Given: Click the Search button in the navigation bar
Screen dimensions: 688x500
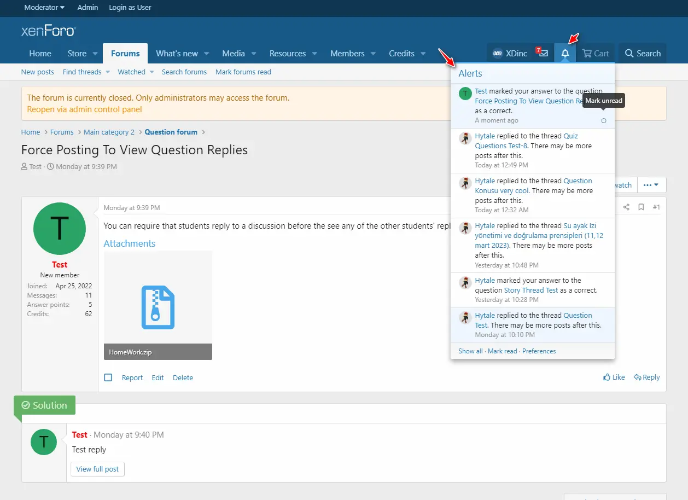Looking at the screenshot, I should click(x=643, y=53).
